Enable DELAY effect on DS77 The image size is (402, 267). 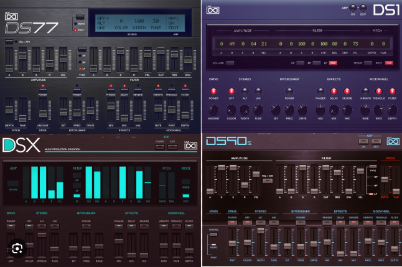tap(124, 90)
